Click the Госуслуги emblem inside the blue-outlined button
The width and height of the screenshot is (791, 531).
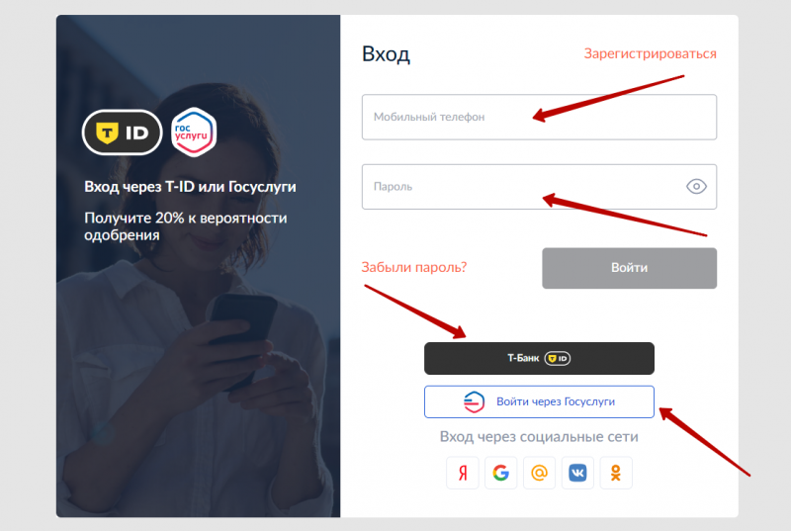pyautogui.click(x=474, y=401)
